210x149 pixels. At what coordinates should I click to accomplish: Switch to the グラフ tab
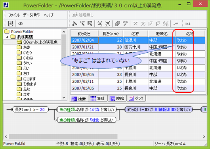136,99
